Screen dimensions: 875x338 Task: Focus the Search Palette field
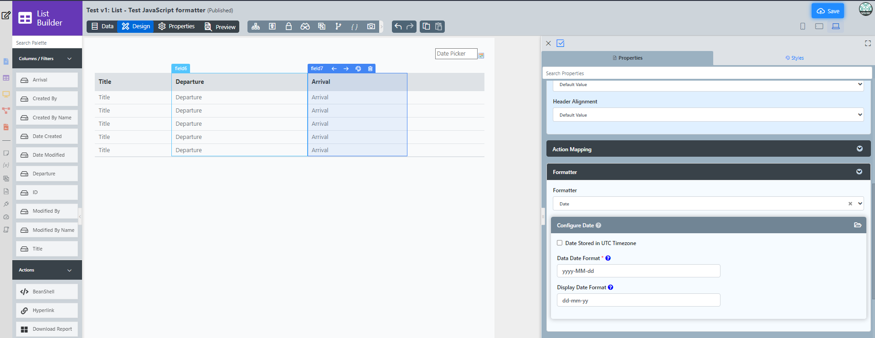pyautogui.click(x=47, y=43)
